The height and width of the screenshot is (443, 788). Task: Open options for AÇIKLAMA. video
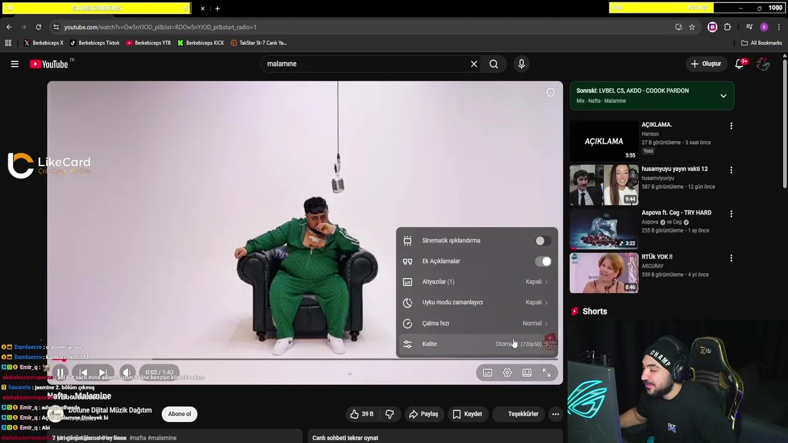731,126
